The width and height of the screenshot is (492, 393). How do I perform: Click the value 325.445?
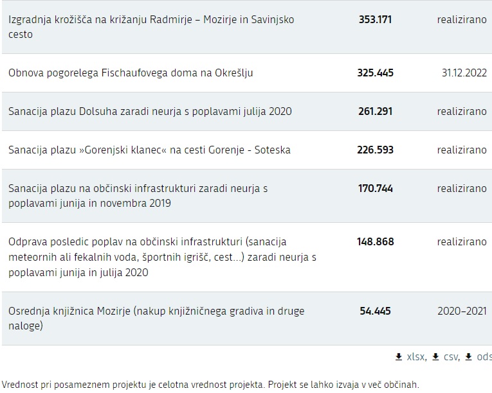(x=376, y=73)
